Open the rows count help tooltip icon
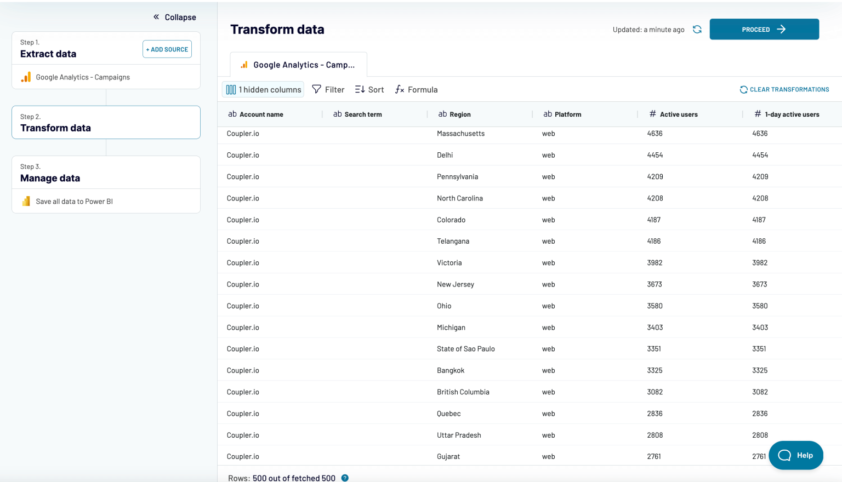 pos(344,478)
